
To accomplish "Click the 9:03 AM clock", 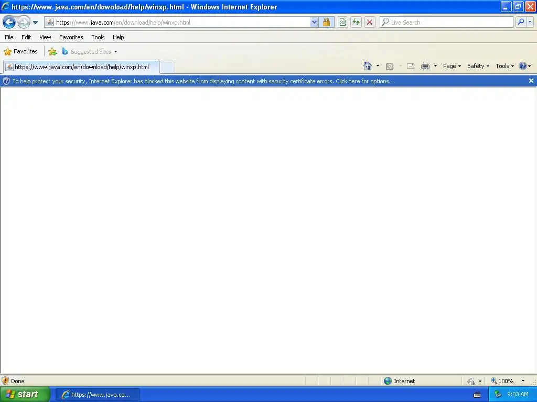I will pos(518,395).
